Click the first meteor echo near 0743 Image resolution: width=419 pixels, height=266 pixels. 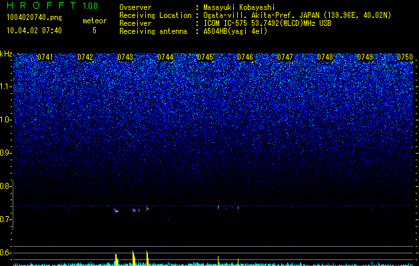(x=116, y=211)
